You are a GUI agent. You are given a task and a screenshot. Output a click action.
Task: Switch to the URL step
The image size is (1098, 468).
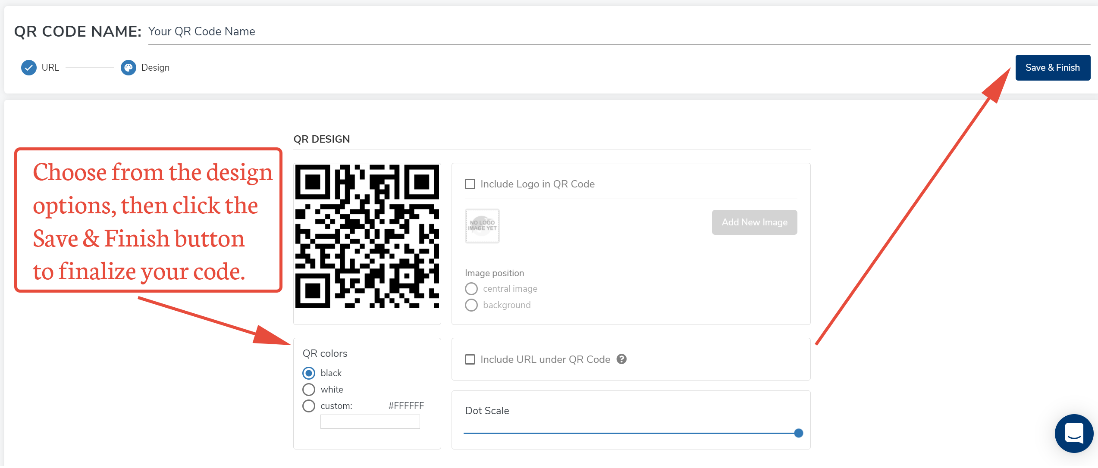[x=50, y=67]
